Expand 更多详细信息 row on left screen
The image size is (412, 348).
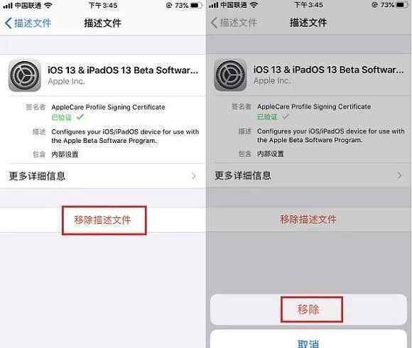tap(103, 175)
